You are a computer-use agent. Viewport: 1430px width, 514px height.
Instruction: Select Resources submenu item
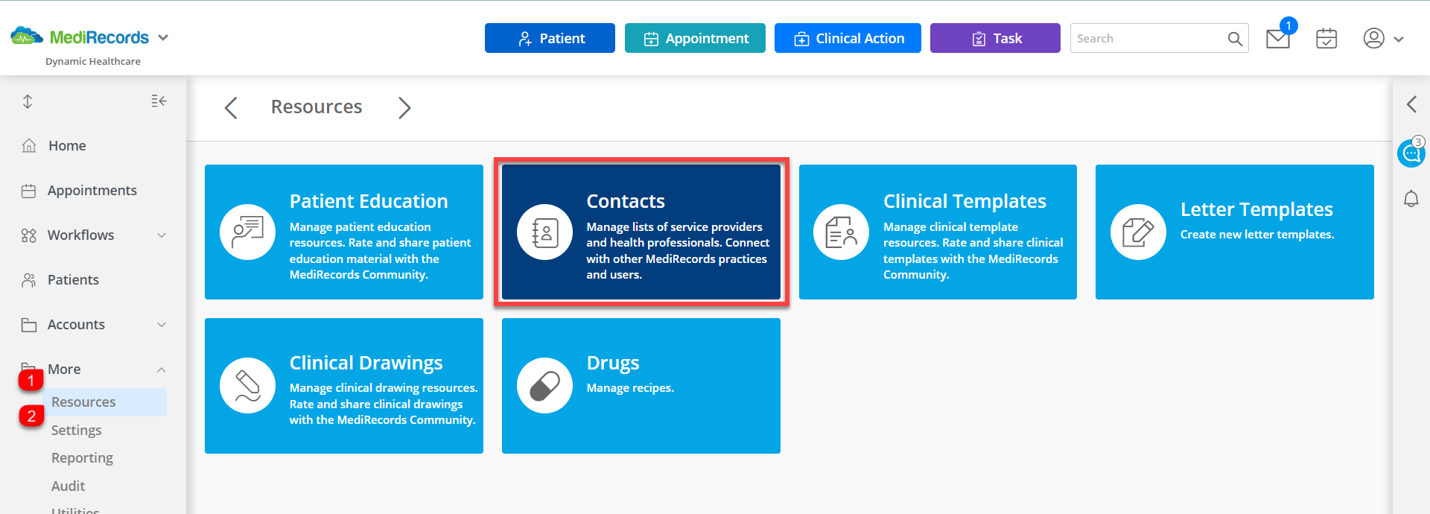[83, 402]
